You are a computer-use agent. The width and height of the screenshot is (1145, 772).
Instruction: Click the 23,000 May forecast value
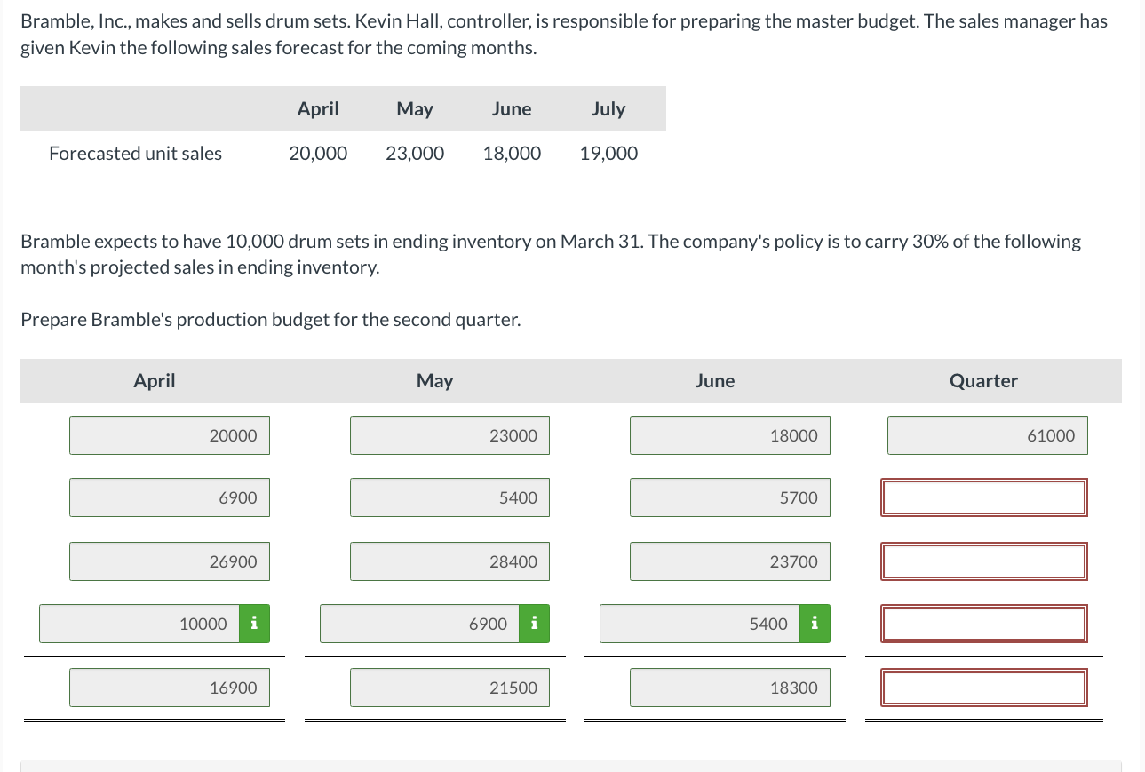click(x=415, y=154)
